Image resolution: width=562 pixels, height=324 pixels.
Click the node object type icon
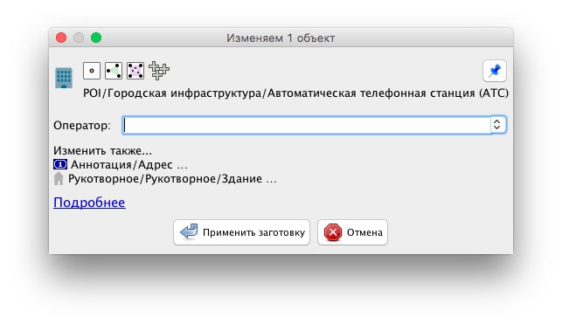pyautogui.click(x=92, y=71)
